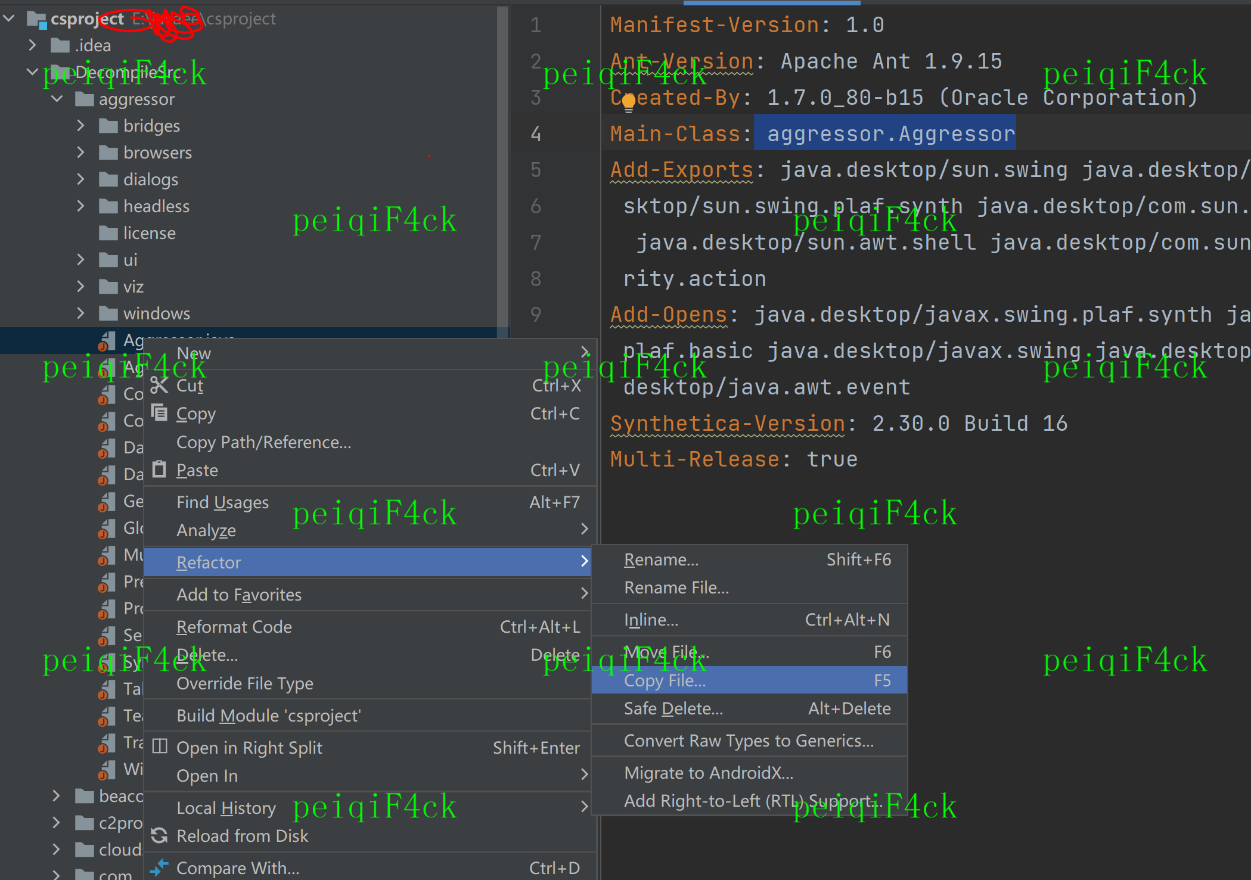This screenshot has height=880, width=1251.
Task: Expand the bridges folder arrow
Action: point(81,126)
